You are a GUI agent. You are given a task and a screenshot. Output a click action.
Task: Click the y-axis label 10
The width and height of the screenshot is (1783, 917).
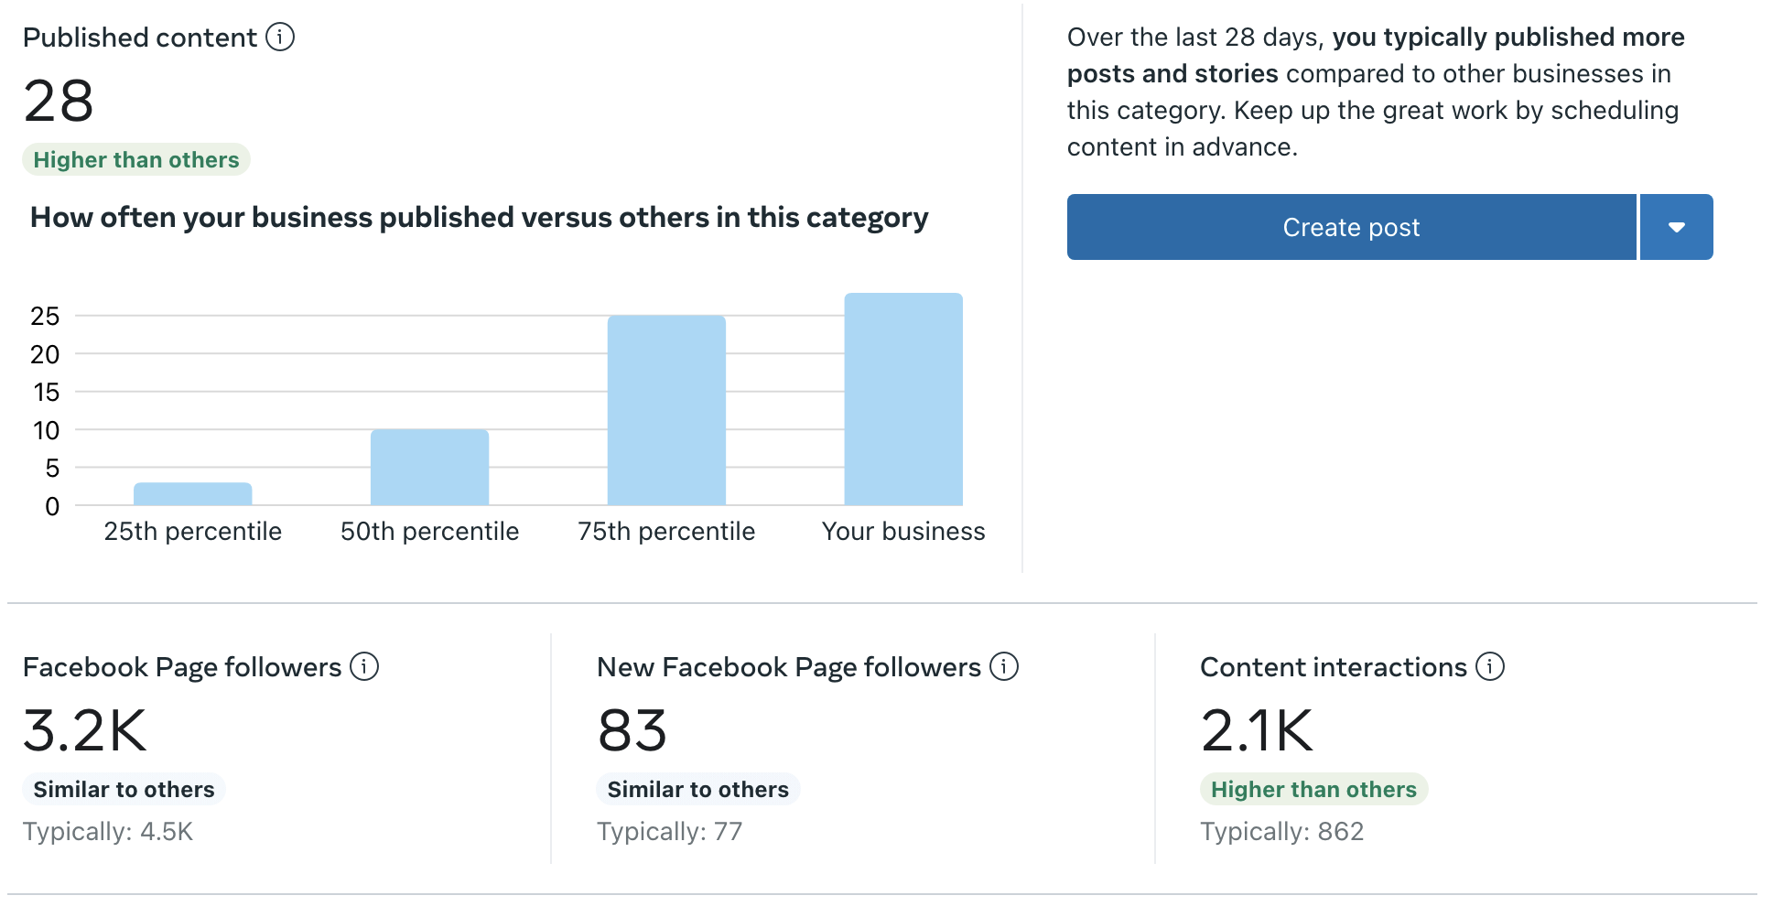pos(46,430)
